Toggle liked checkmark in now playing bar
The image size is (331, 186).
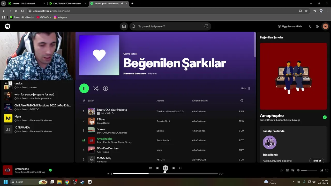50,170
